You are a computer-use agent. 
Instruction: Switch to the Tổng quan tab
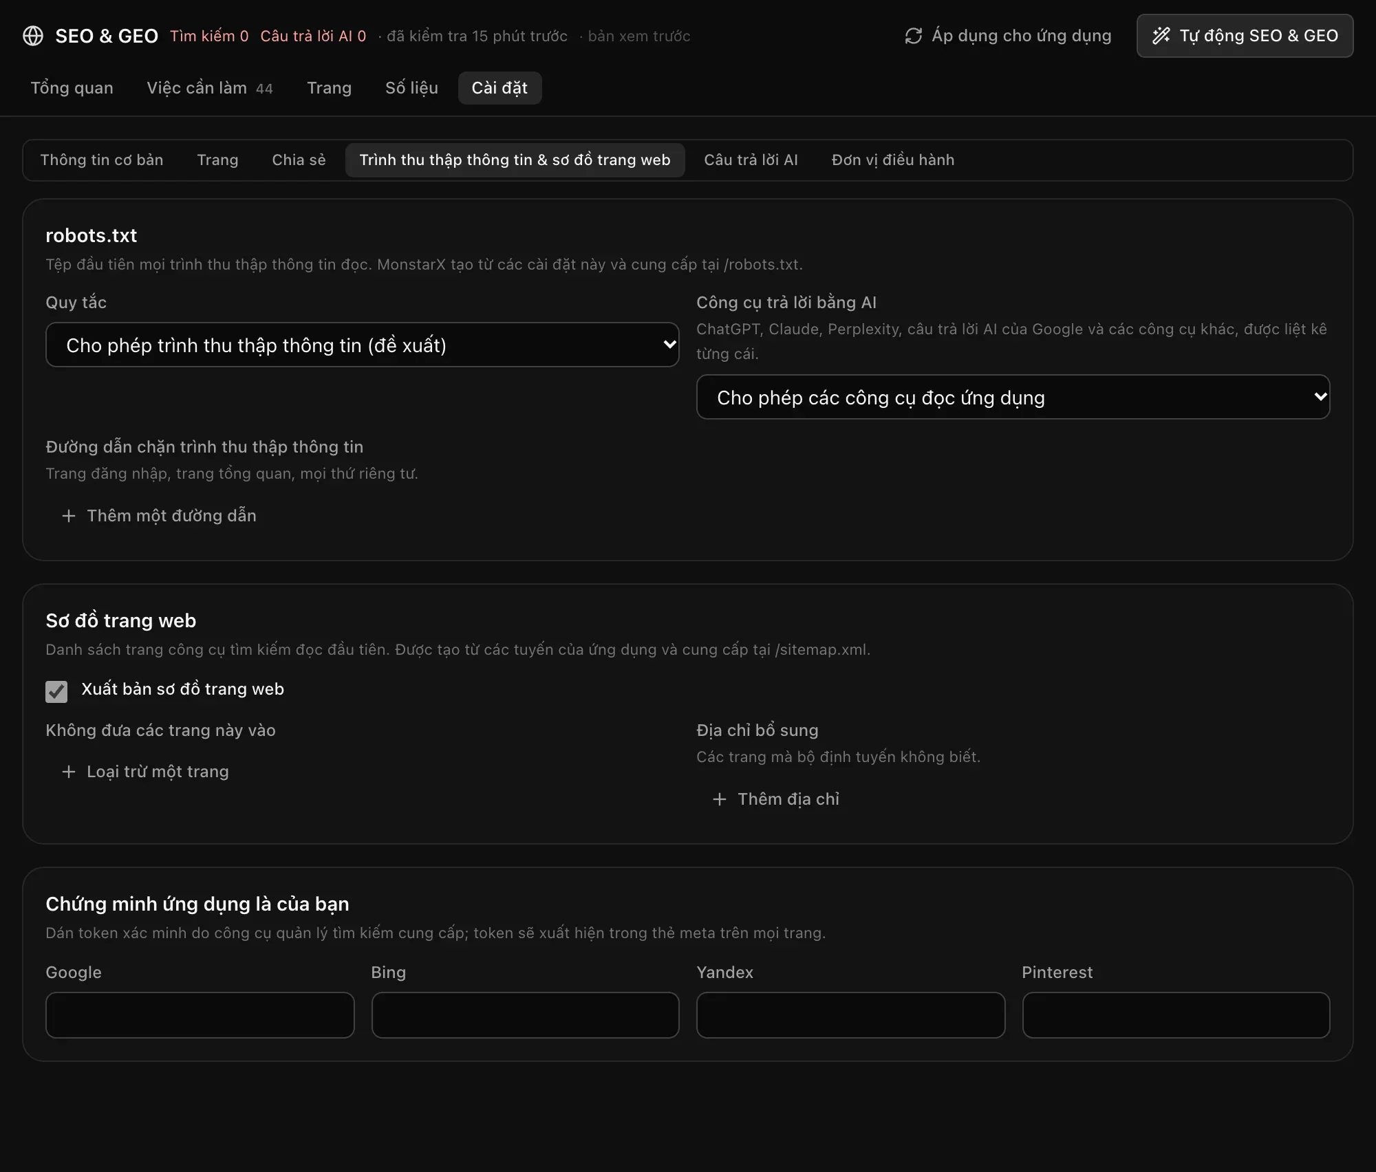72,88
